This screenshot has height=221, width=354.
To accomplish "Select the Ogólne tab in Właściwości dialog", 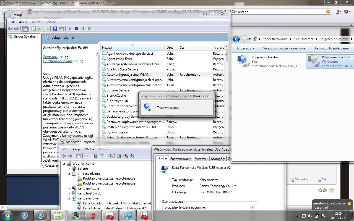I will pyautogui.click(x=162, y=158).
